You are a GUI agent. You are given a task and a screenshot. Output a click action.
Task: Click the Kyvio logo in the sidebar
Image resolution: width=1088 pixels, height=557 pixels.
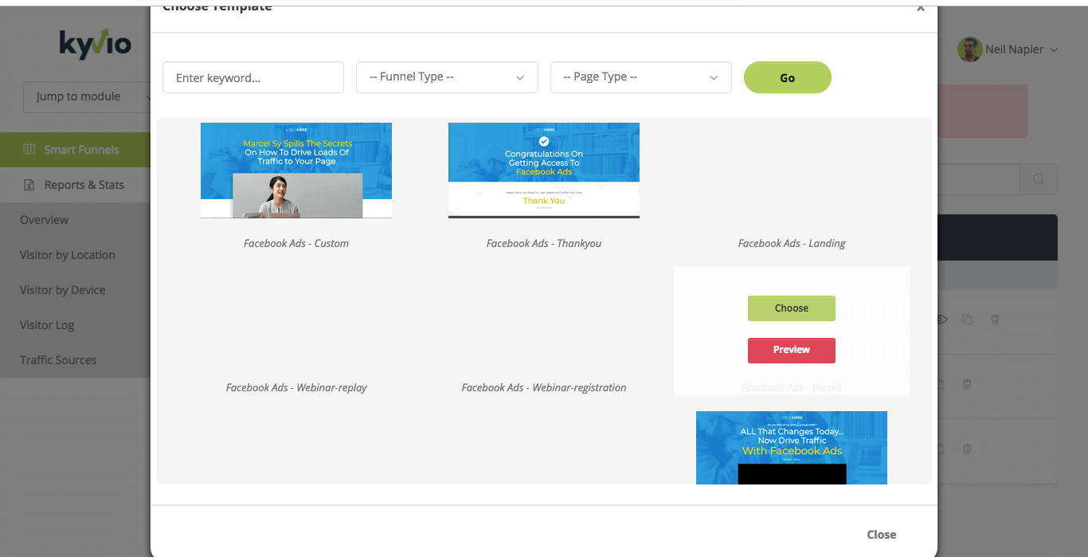pos(95,44)
